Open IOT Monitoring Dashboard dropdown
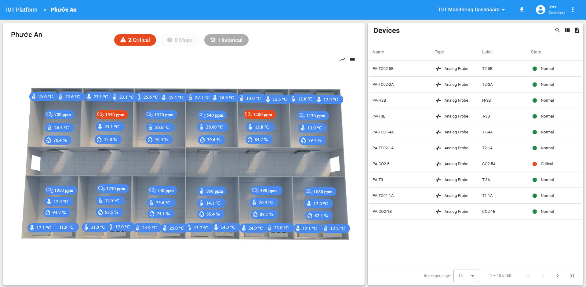Screen dimensions: 586x287 (472, 10)
